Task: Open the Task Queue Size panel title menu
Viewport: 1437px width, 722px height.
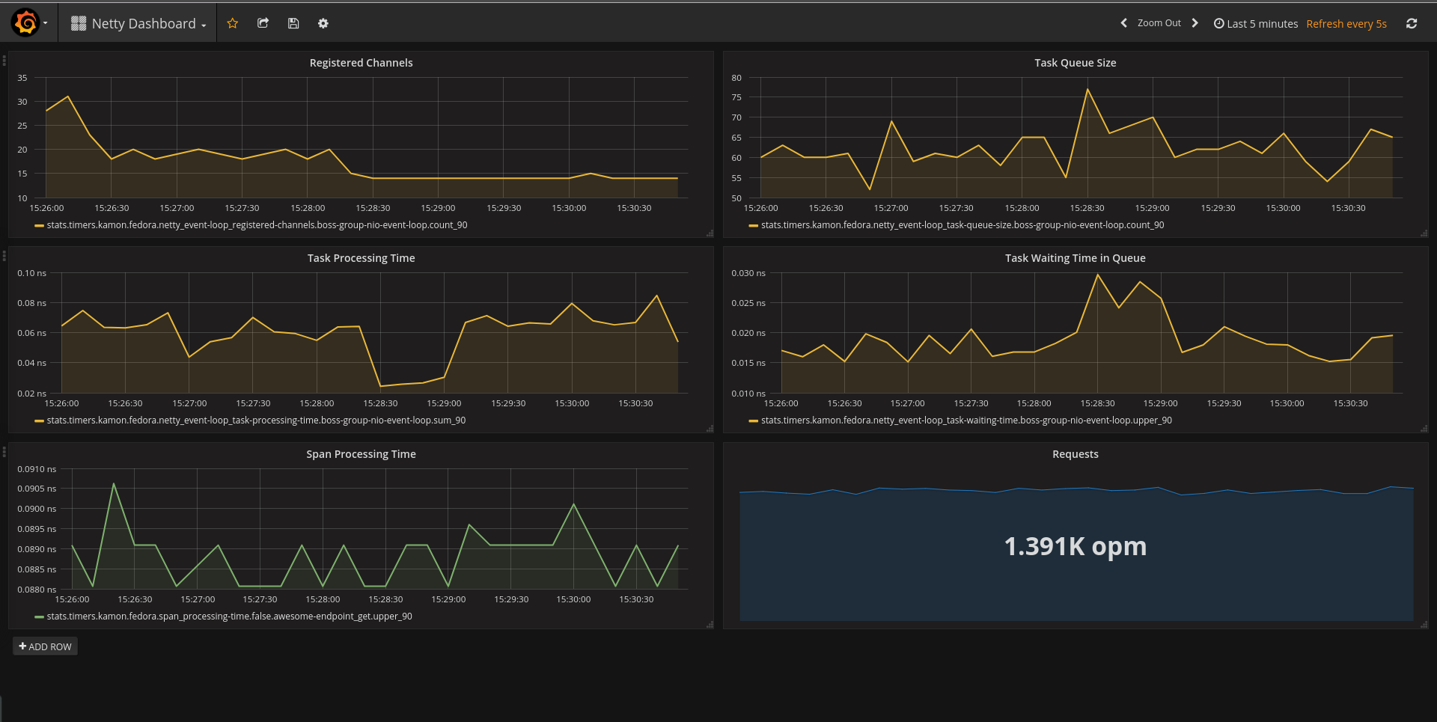Action: click(x=1075, y=63)
